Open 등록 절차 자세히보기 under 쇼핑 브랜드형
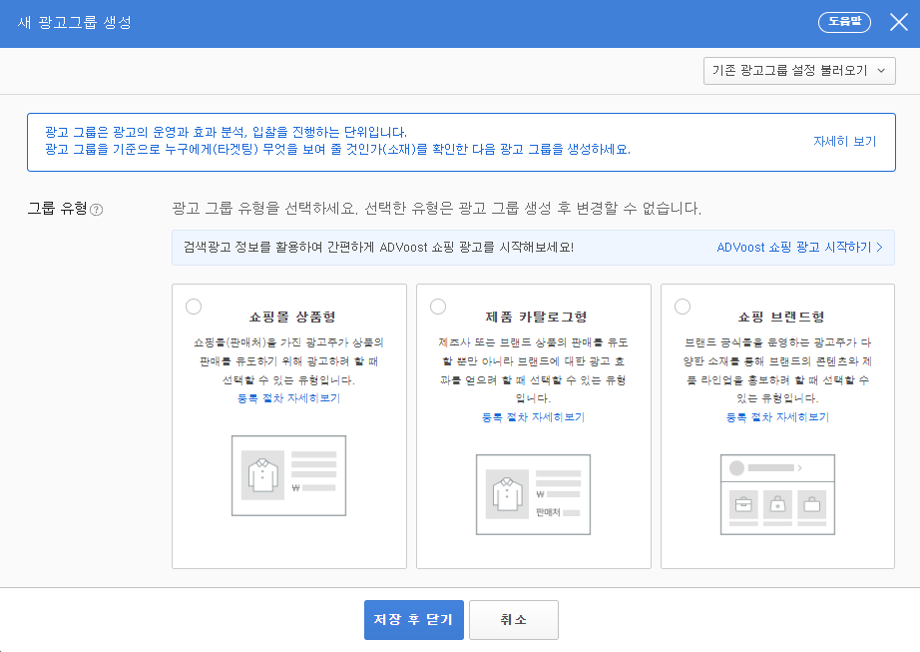The image size is (920, 652). (777, 417)
